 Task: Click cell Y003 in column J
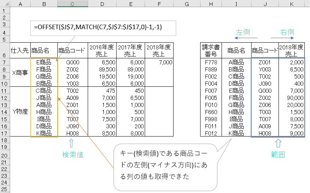[265, 70]
